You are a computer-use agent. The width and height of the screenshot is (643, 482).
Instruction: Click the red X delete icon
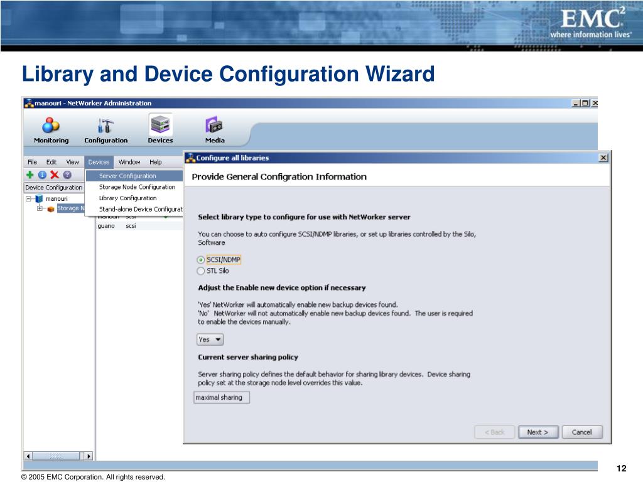pyautogui.click(x=55, y=175)
